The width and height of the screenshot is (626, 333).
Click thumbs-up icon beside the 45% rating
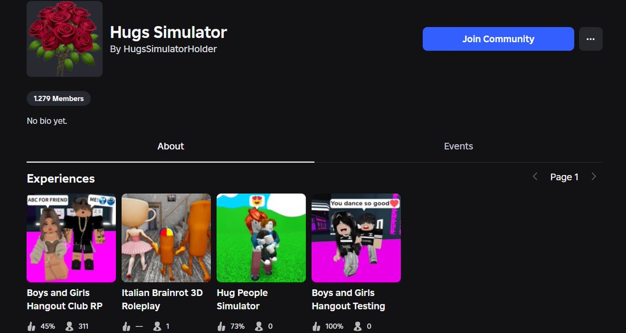(x=31, y=326)
